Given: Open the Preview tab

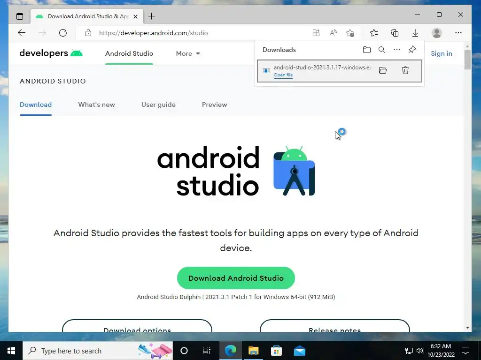Looking at the screenshot, I should 214,105.
